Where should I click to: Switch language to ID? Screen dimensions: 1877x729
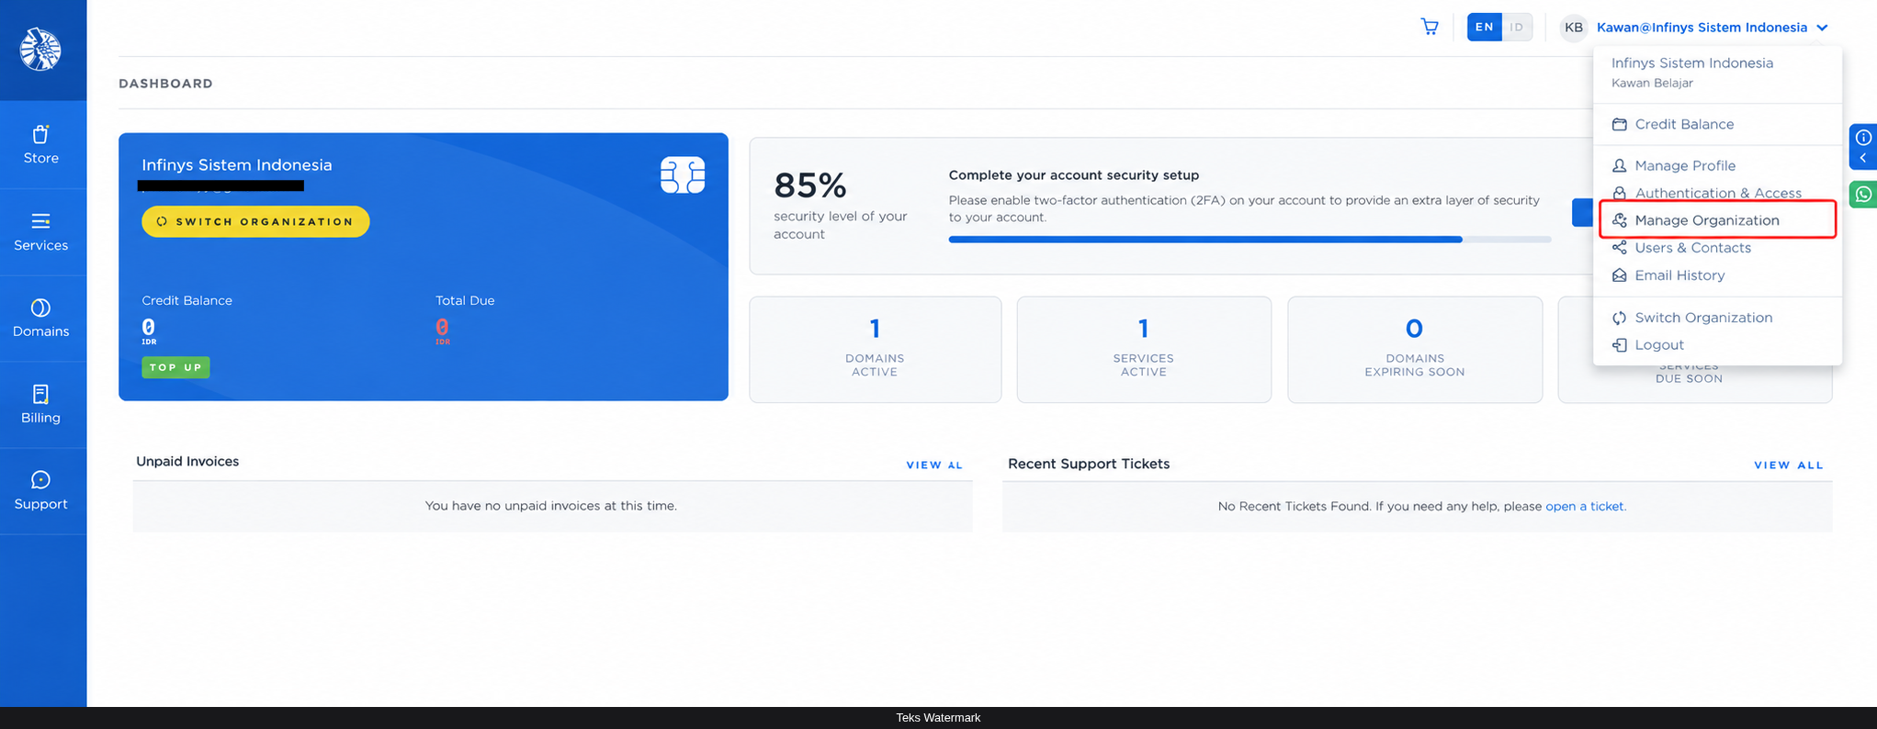pyautogui.click(x=1517, y=27)
